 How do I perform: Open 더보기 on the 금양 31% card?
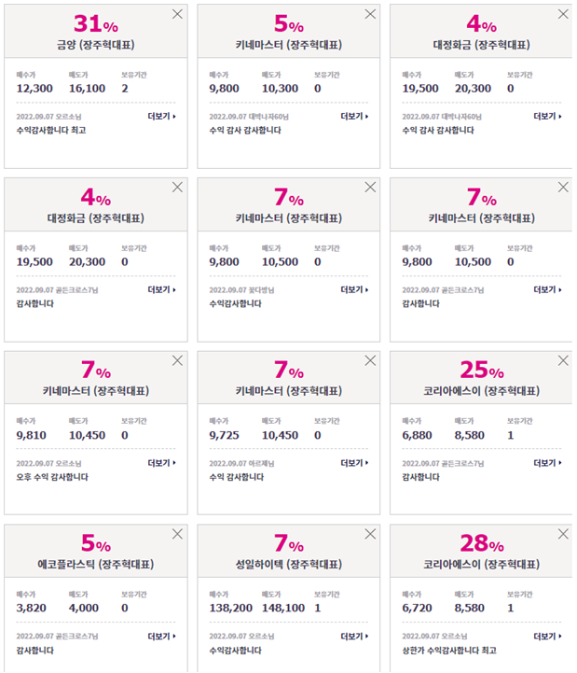pos(161,117)
